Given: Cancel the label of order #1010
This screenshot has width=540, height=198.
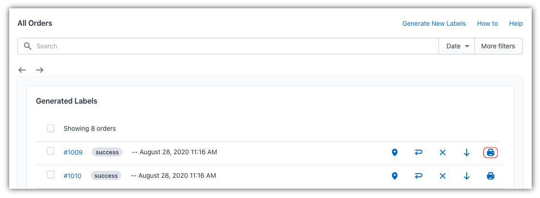Looking at the screenshot, I should click(x=443, y=176).
